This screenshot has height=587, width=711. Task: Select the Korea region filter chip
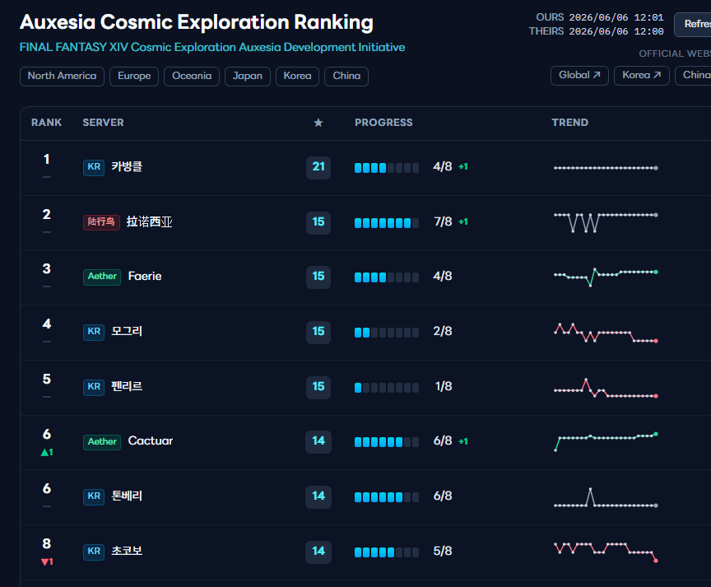coord(297,77)
